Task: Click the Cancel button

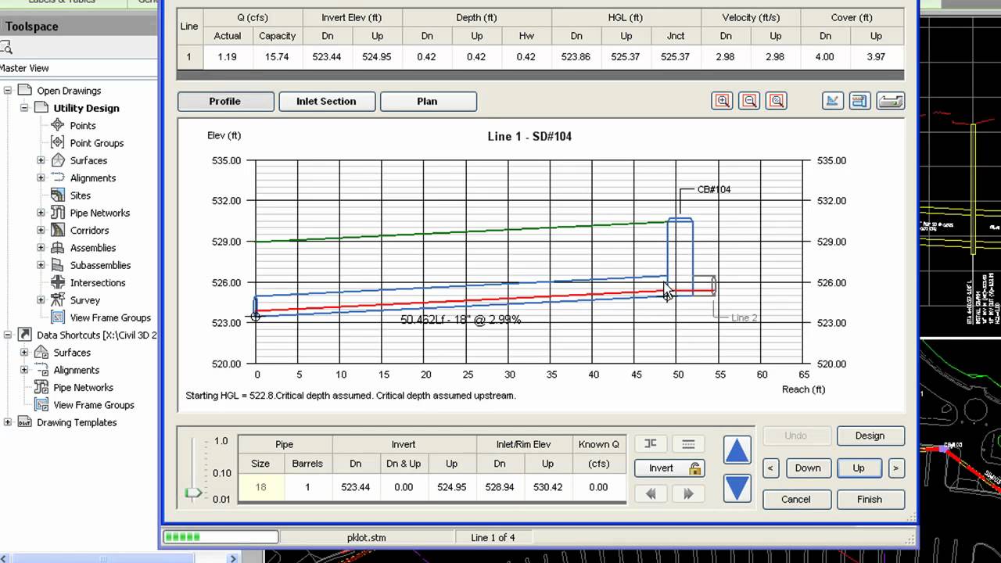Action: pos(795,499)
